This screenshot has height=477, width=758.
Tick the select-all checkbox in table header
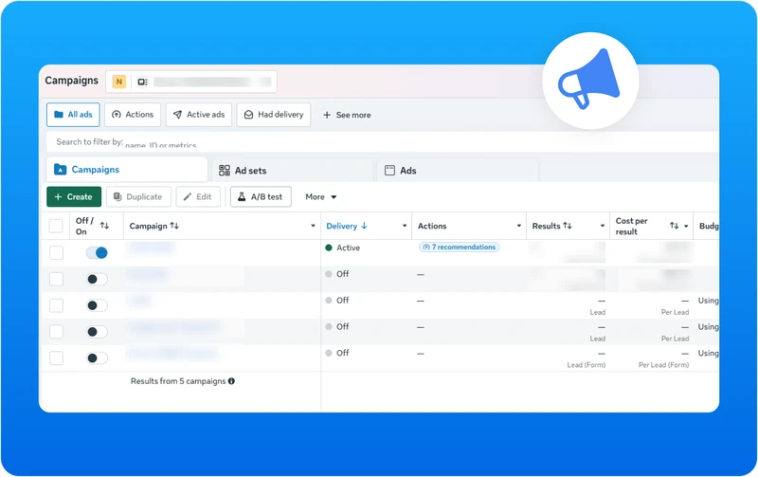coord(56,226)
